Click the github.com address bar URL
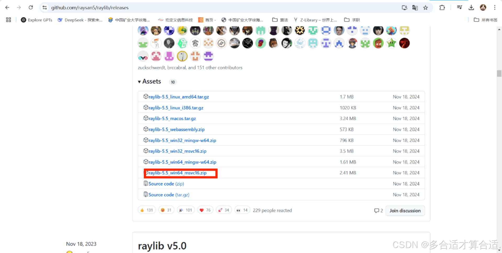 click(x=90, y=8)
